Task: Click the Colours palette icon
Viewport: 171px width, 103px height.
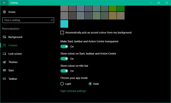Action: click(x=4, y=45)
